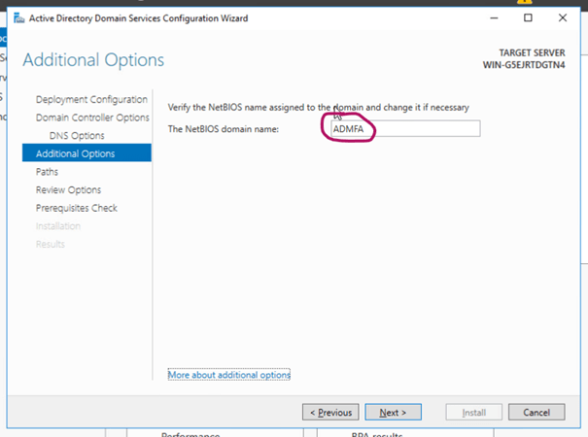Cancel the configuration wizard
Image resolution: width=588 pixels, height=437 pixels.
tap(536, 412)
